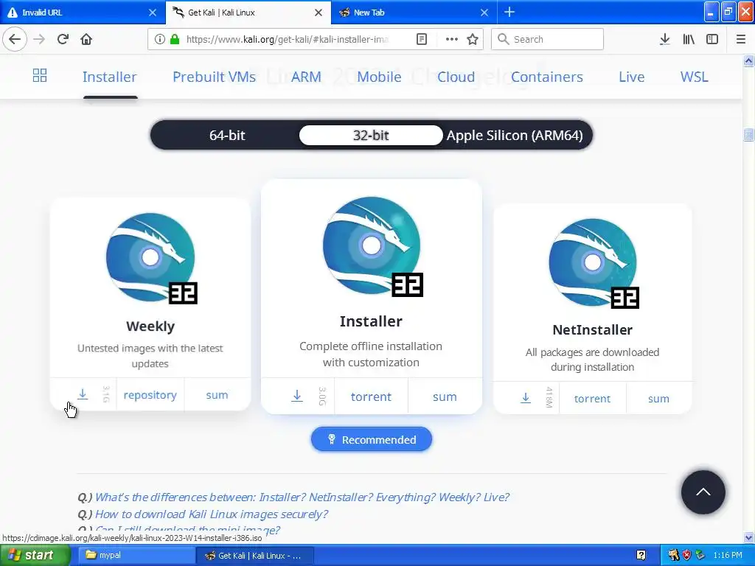Click in the URL address bar
Image resolution: width=755 pixels, height=566 pixels.
(x=287, y=39)
